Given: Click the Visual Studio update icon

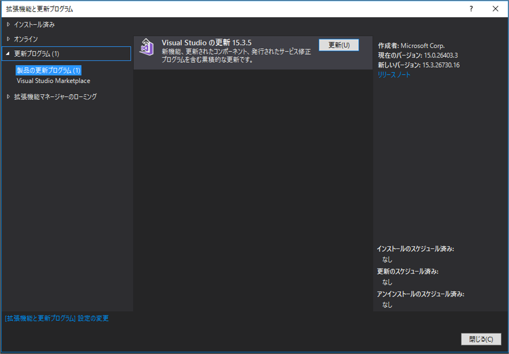Looking at the screenshot, I should [147, 47].
